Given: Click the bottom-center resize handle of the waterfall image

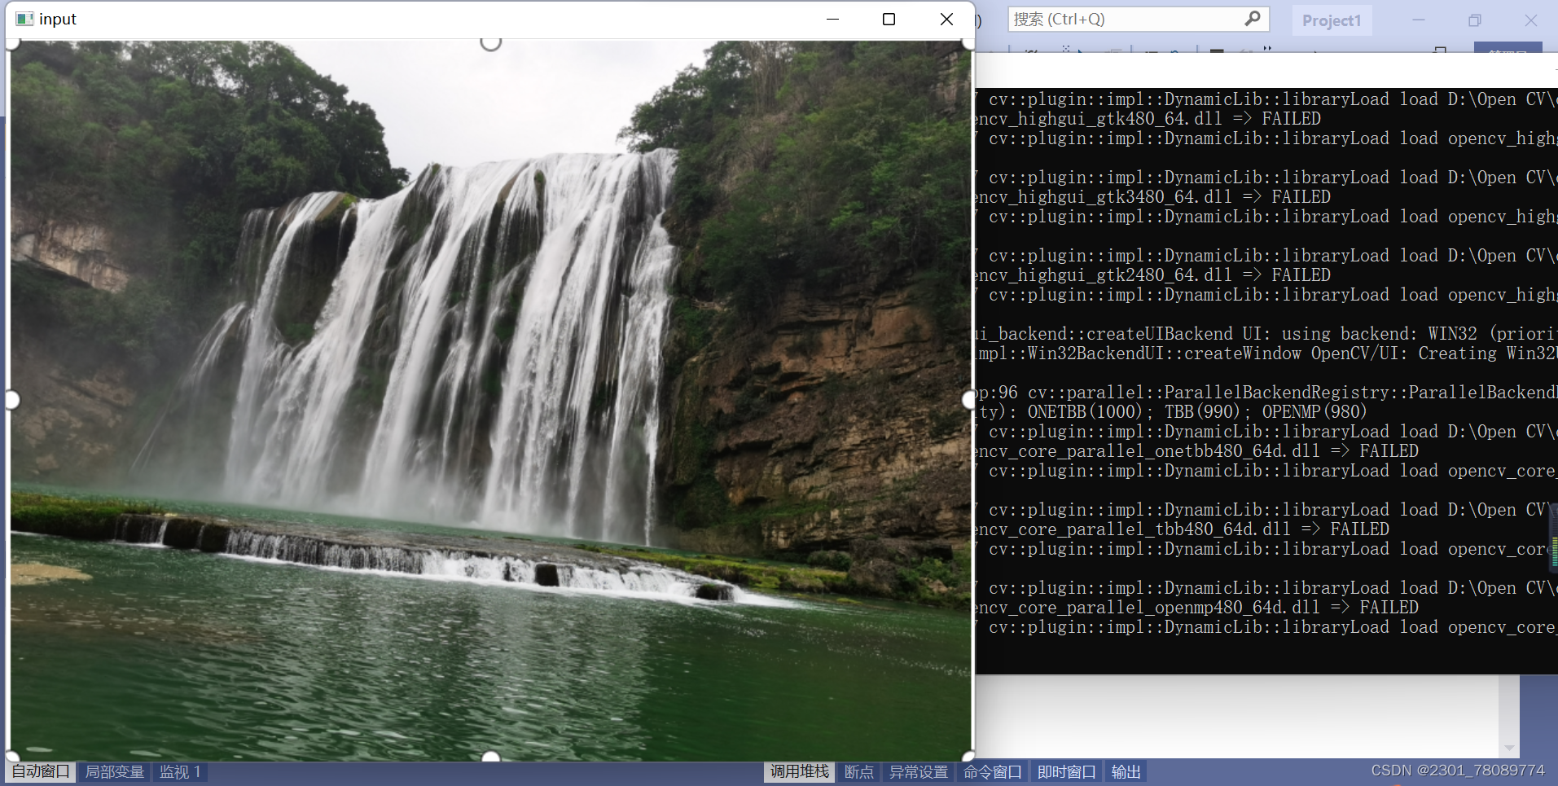Looking at the screenshot, I should pos(491,756).
